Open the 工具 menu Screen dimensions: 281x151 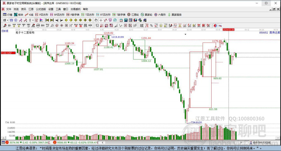pyautogui.click(x=58, y=9)
